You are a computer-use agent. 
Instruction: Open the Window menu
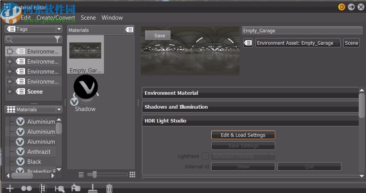click(x=112, y=18)
